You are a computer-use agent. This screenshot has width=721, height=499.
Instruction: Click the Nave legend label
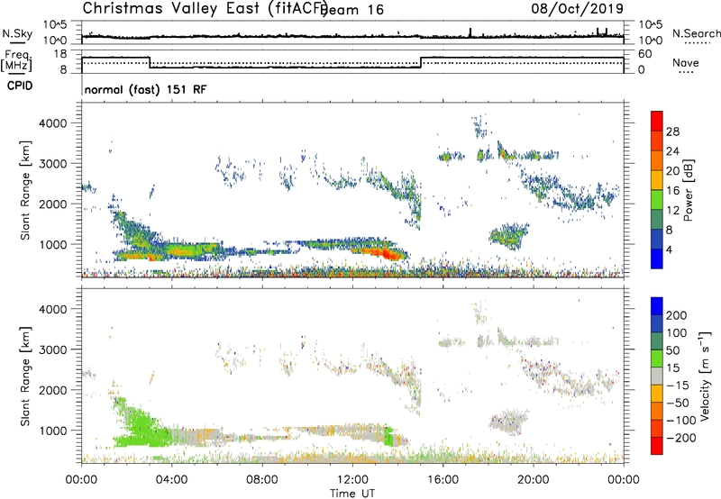(x=686, y=62)
